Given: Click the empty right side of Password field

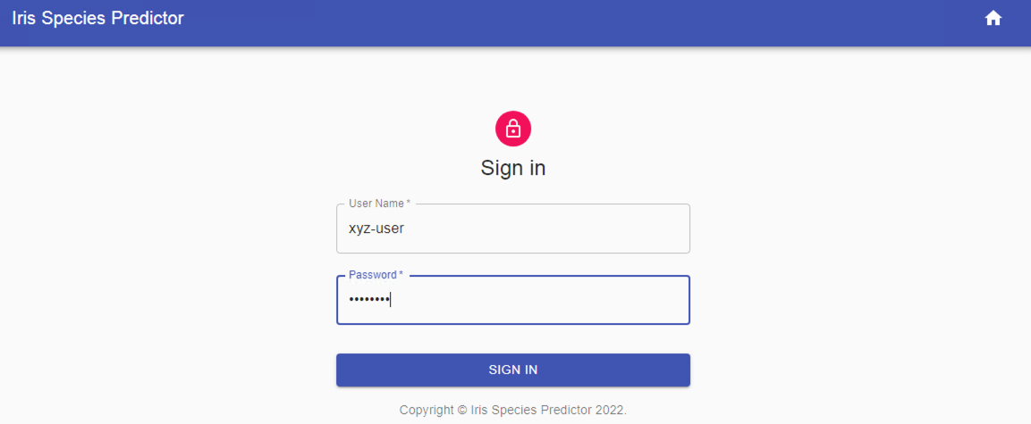Looking at the screenshot, I should pyautogui.click(x=626, y=300).
